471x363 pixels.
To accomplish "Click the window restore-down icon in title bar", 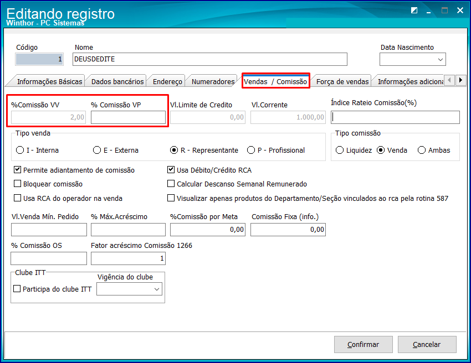I will pos(414,11).
